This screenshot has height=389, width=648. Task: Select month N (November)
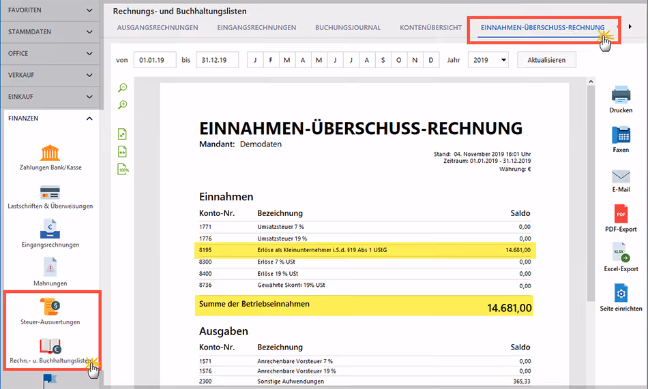[x=415, y=60]
